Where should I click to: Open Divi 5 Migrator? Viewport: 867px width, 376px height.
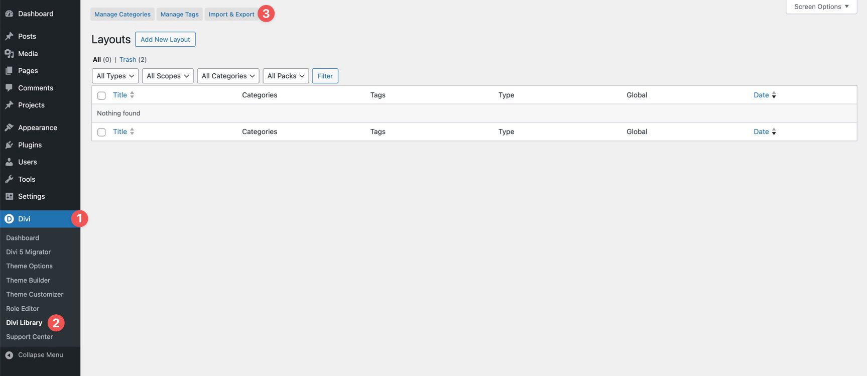pos(29,252)
